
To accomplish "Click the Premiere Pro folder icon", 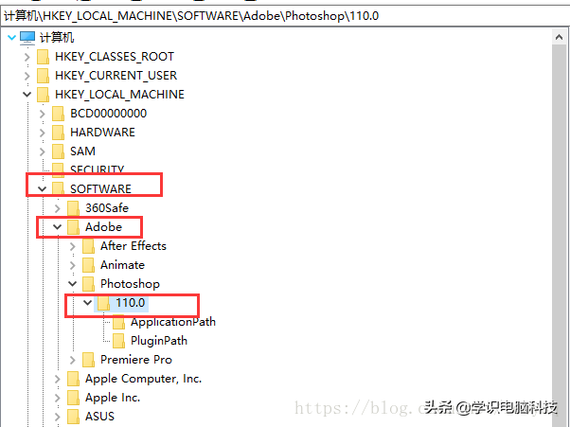I will pyautogui.click(x=89, y=360).
